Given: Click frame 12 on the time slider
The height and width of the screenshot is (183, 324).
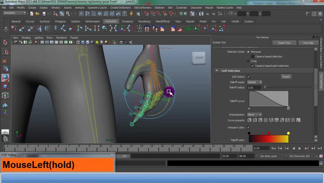Looking at the screenshot, I should (121, 148).
